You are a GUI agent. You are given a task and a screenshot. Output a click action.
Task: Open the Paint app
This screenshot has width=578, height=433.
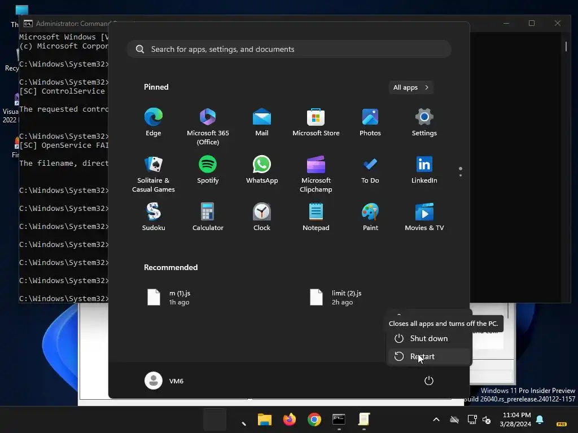[370, 217]
